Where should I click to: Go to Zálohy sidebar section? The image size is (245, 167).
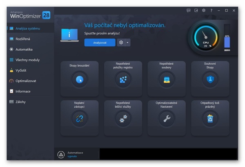coord(20,102)
